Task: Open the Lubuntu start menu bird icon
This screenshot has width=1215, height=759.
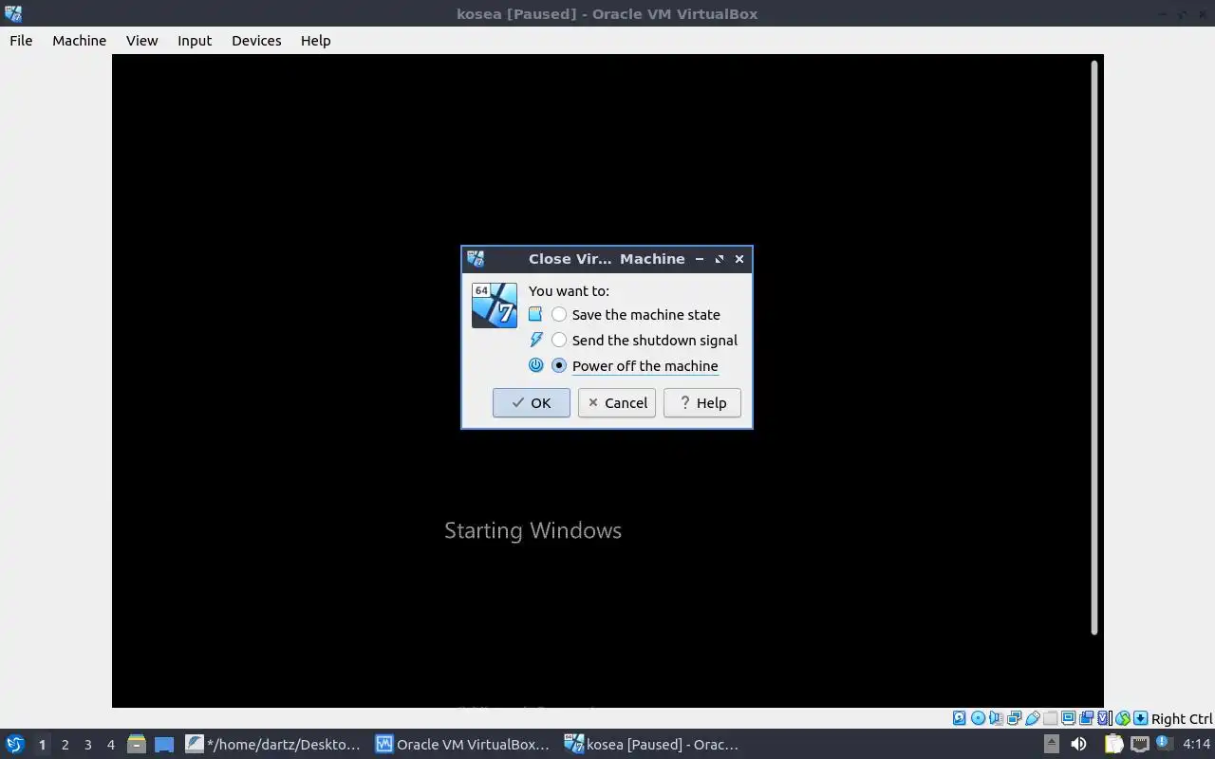Action: 15,744
